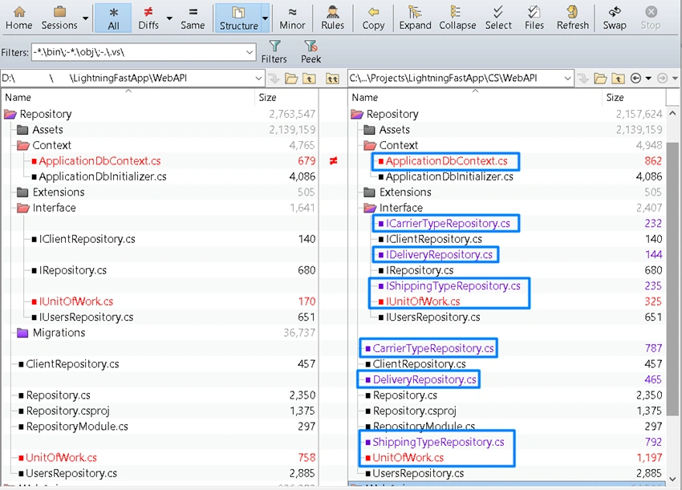Go up one level on left side
Viewport: 682px width, 490px height.
[x=309, y=79]
